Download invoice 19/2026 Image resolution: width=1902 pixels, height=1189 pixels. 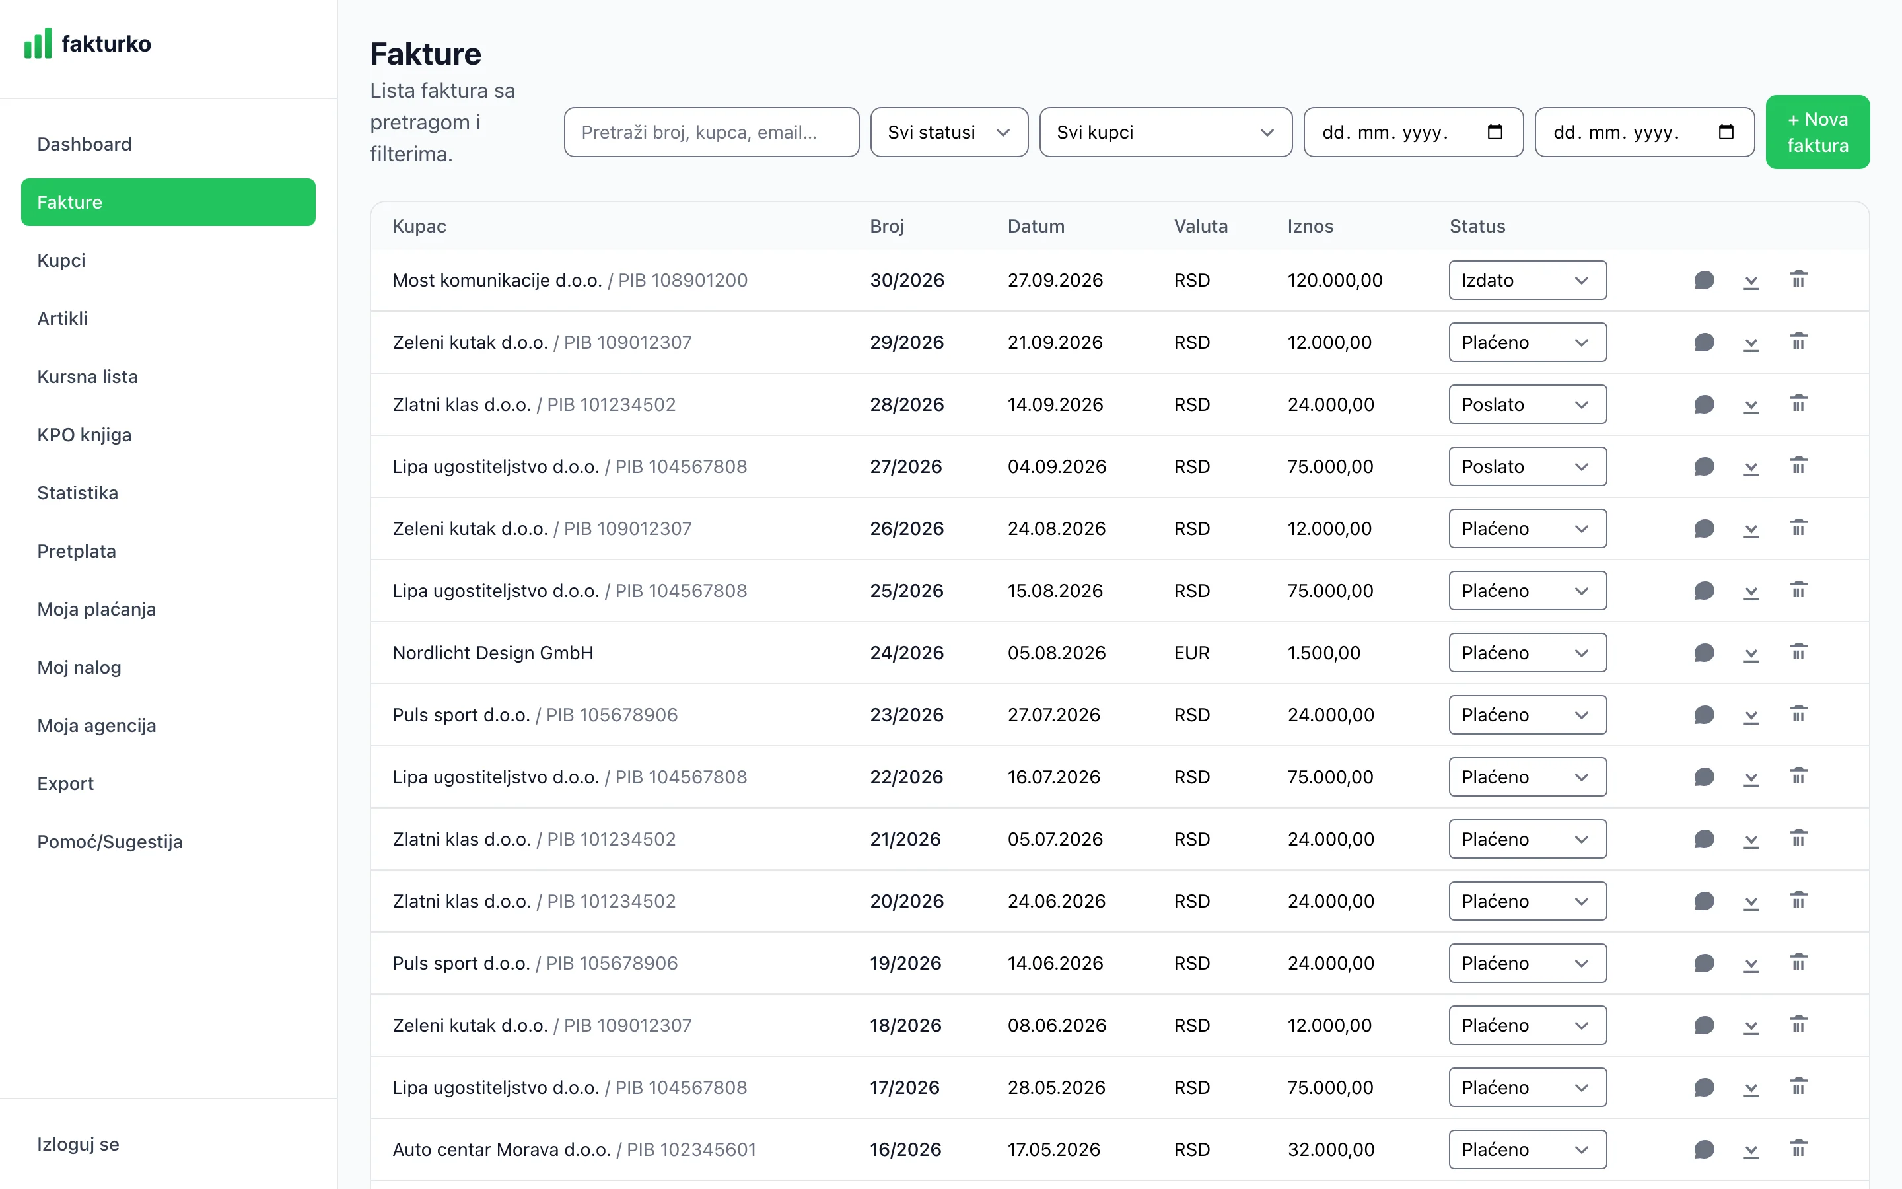(x=1751, y=964)
